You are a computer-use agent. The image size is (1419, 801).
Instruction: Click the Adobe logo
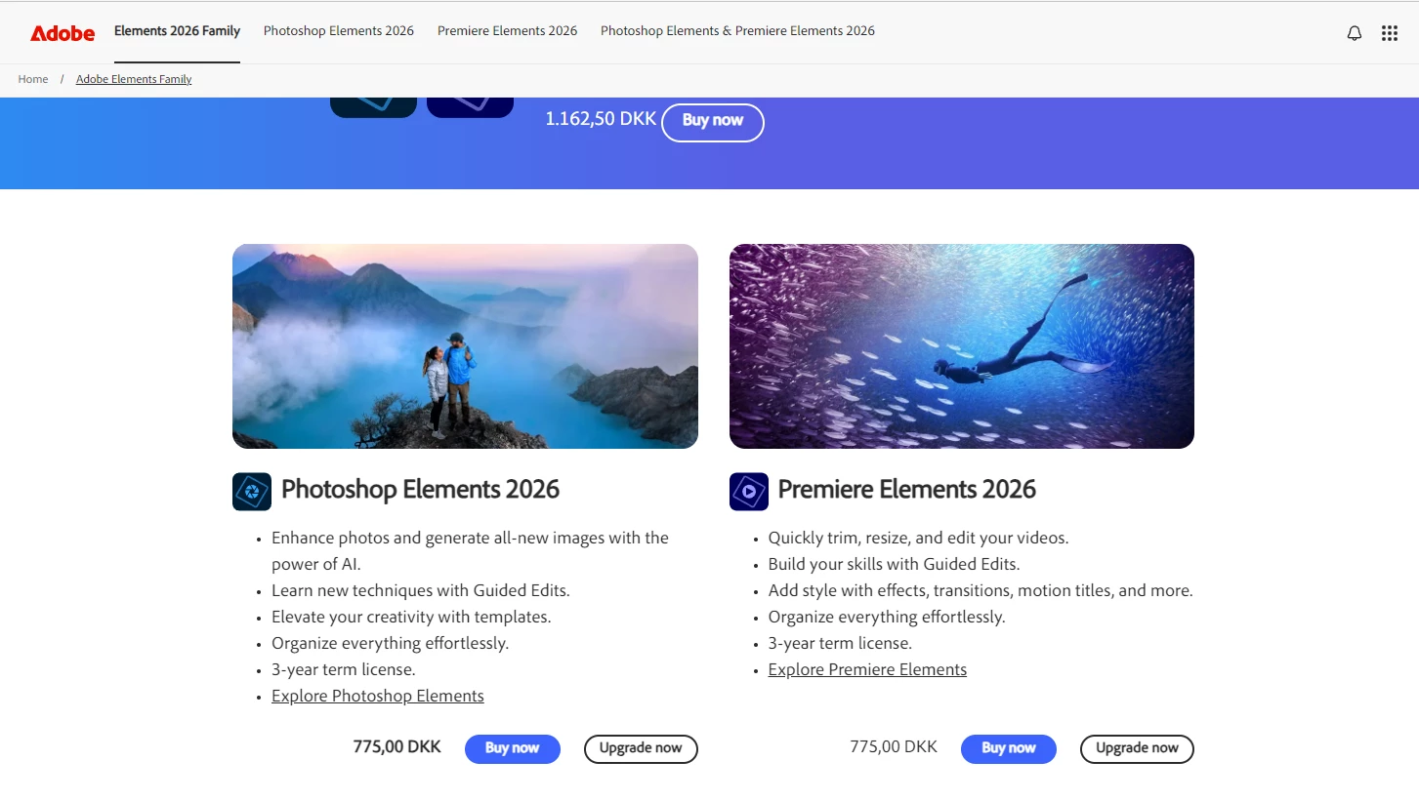(x=63, y=32)
